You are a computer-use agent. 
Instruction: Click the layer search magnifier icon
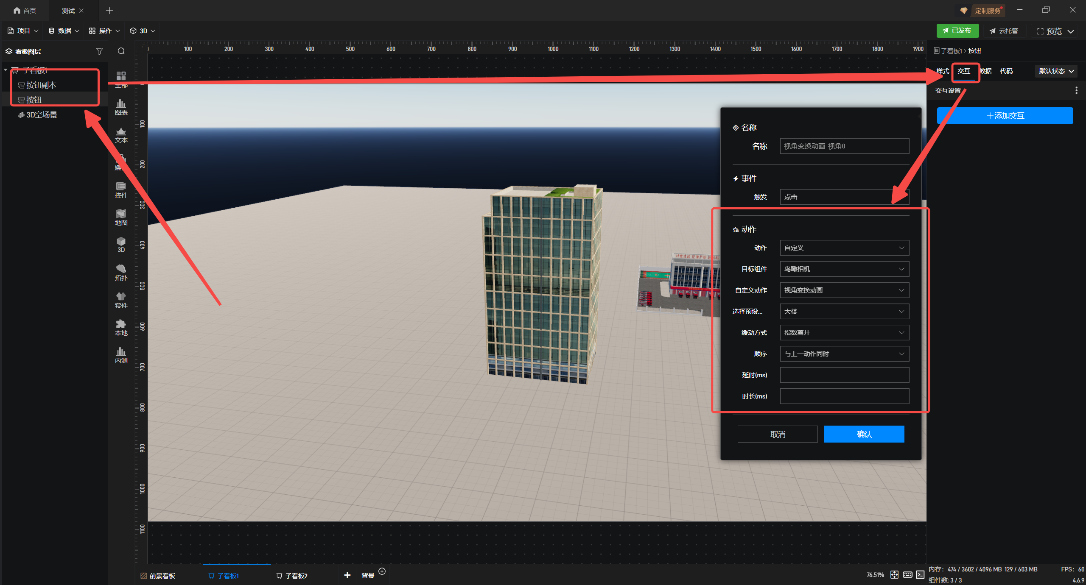click(121, 51)
